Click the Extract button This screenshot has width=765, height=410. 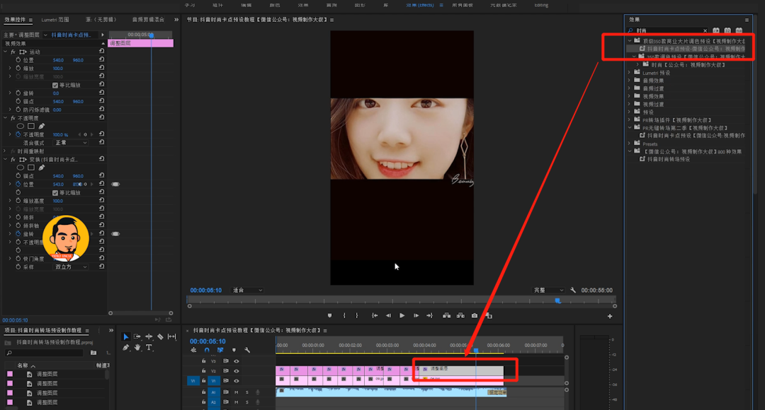(x=460, y=315)
